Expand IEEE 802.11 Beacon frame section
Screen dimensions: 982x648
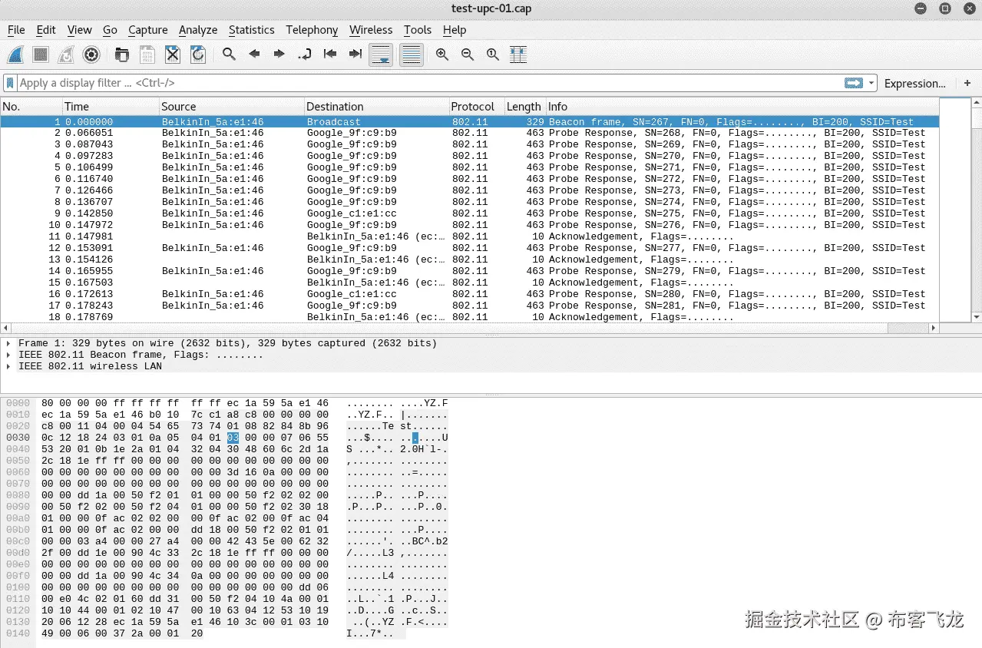(x=8, y=355)
